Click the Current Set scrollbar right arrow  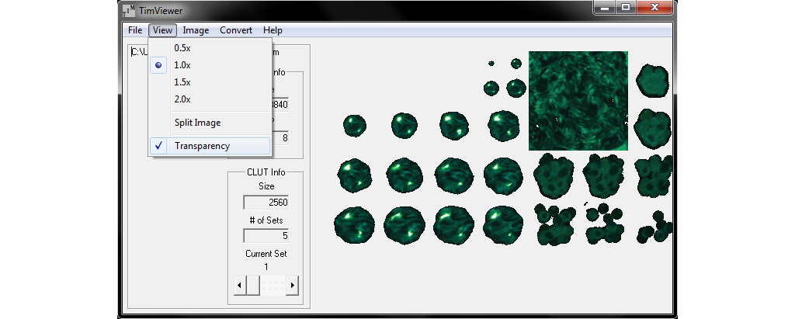point(292,286)
